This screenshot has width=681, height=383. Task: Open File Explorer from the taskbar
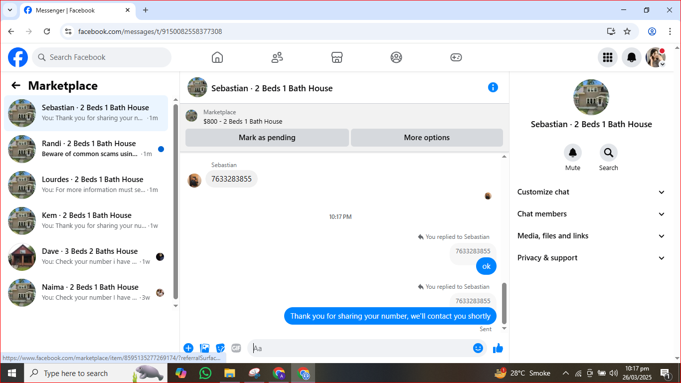[229, 373]
